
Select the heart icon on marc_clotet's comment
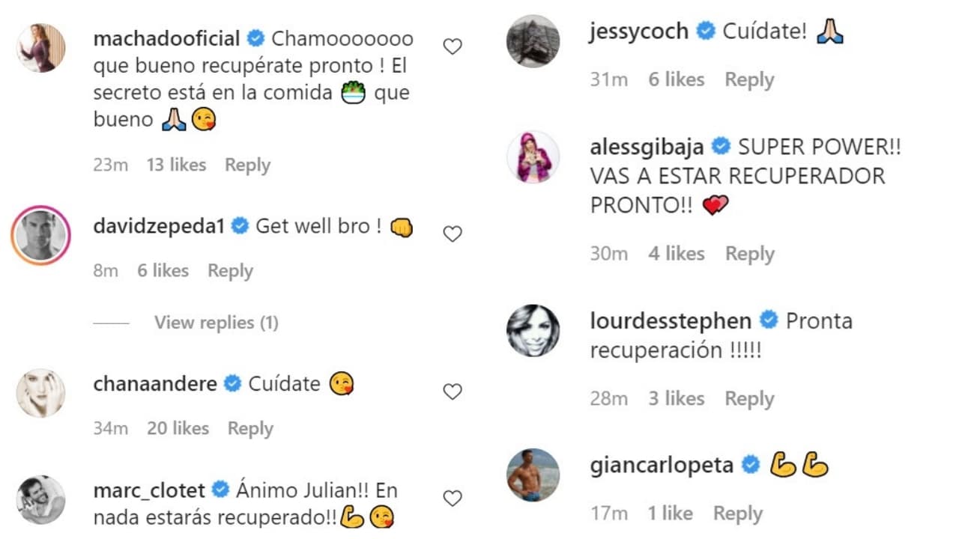453,498
